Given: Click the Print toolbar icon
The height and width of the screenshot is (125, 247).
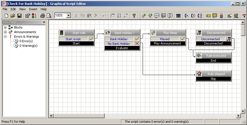Looking at the screenshot, I should [43, 16].
